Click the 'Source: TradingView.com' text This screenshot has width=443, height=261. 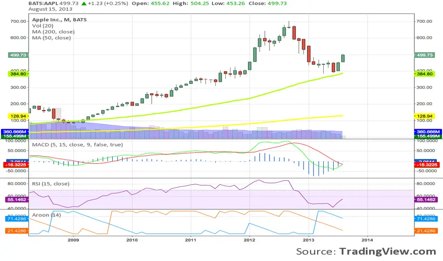(x=366, y=251)
